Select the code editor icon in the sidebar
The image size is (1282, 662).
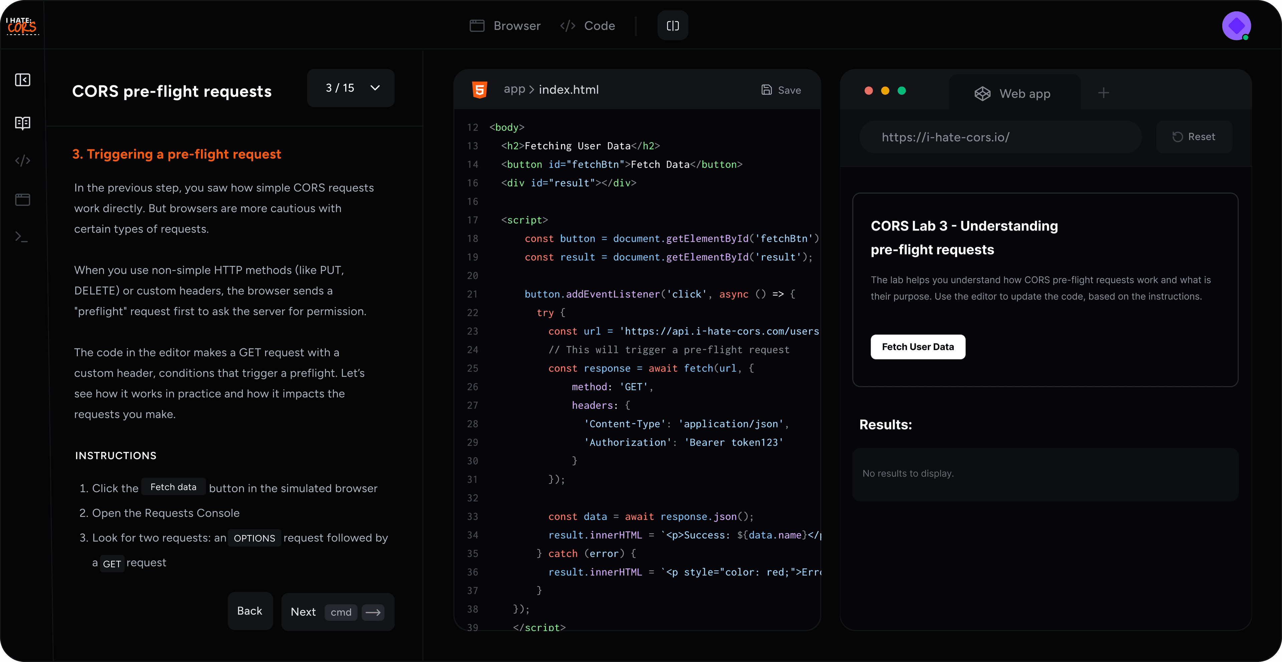coord(22,160)
